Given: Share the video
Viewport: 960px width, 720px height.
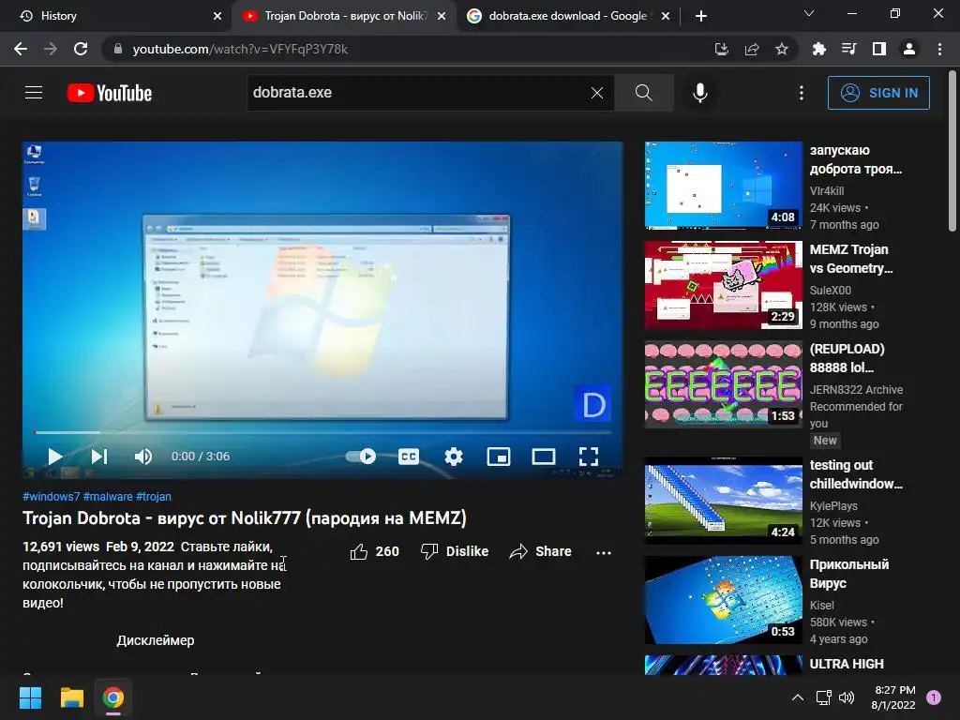Looking at the screenshot, I should click(540, 551).
